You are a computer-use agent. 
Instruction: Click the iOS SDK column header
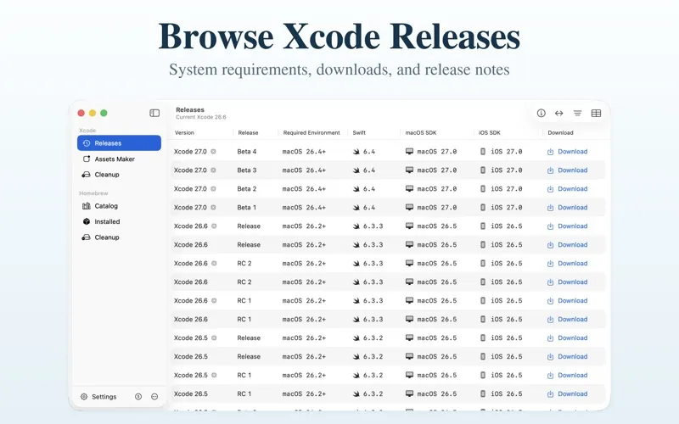coord(490,133)
